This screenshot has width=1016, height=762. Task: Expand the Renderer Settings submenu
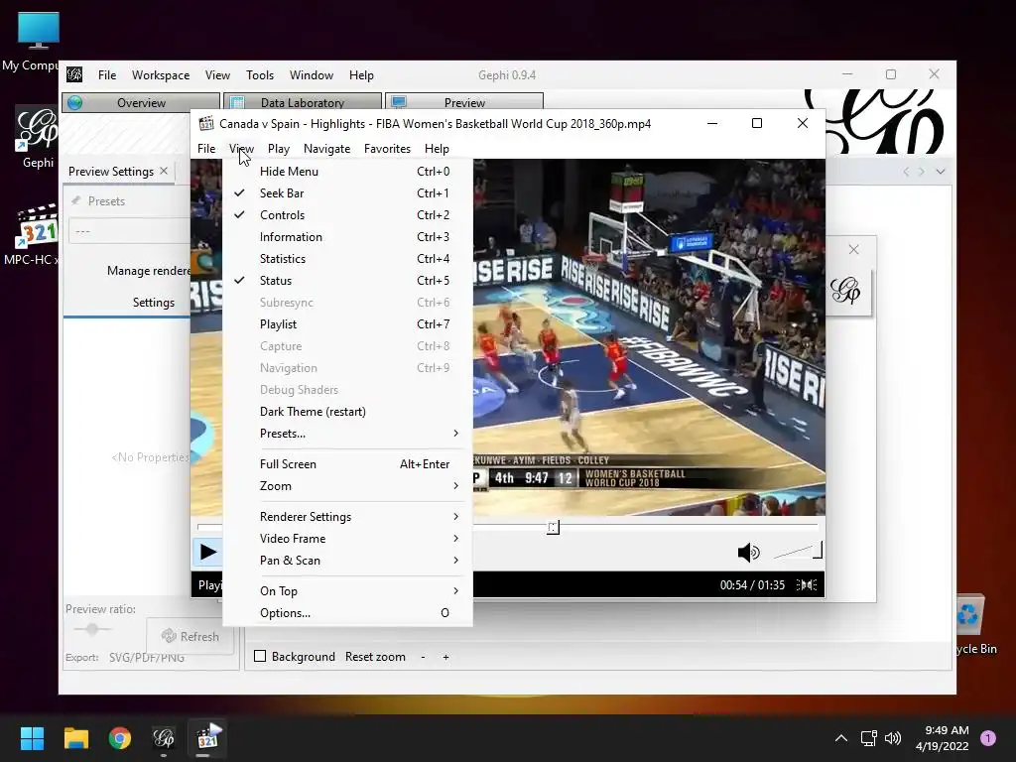[347, 516]
